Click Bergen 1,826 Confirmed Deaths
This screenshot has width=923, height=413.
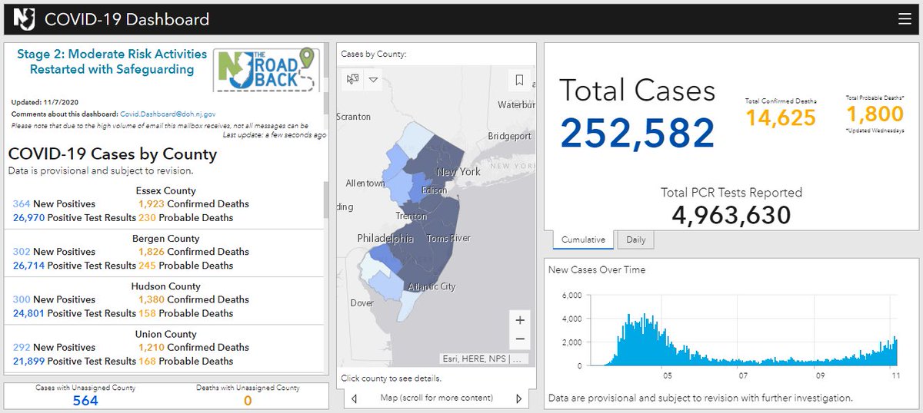tap(194, 252)
